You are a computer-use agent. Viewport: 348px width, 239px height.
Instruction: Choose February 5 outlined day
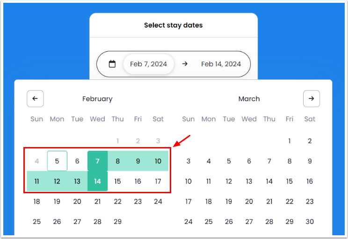click(x=57, y=161)
